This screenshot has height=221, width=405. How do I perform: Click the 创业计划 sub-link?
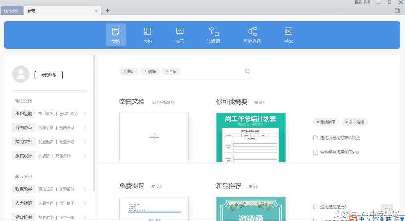tap(67, 142)
